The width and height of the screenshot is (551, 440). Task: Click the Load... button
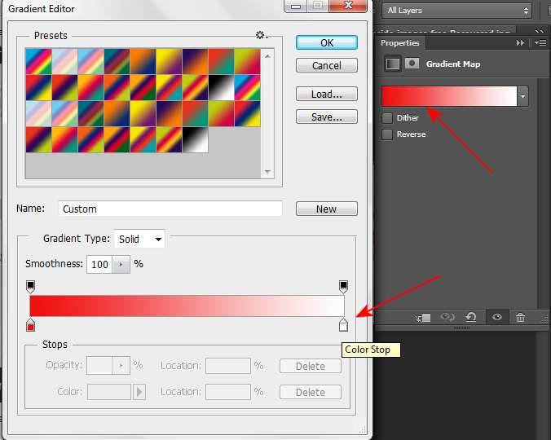(x=326, y=95)
